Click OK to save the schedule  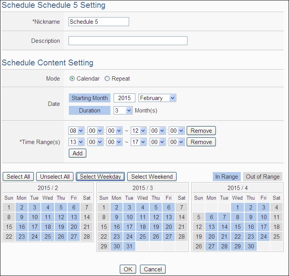(x=128, y=269)
